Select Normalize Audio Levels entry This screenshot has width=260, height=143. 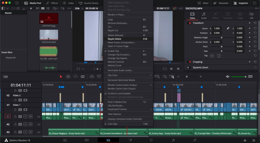128,70
